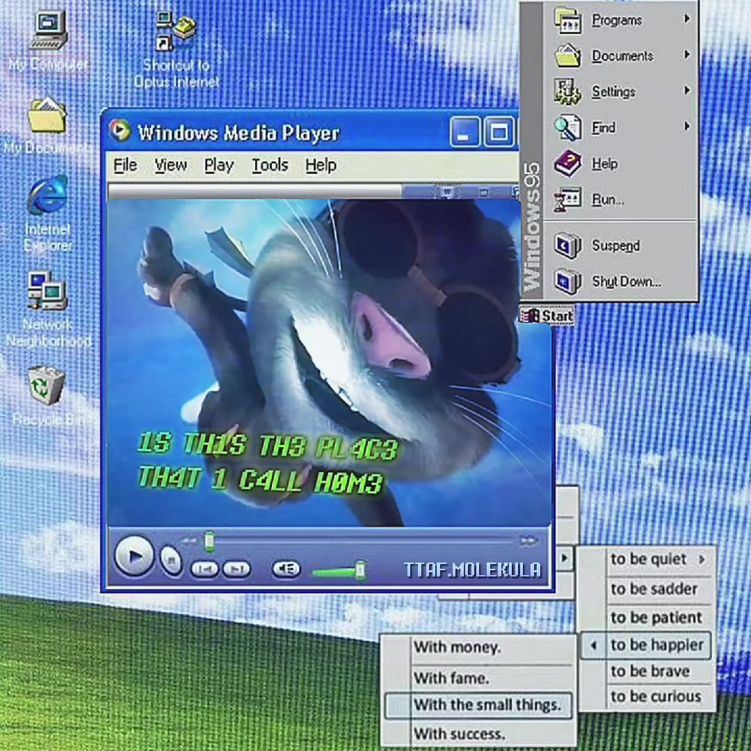Choose Run... text in Start menu
Viewport: 751px width, 751px height.
[x=608, y=200]
